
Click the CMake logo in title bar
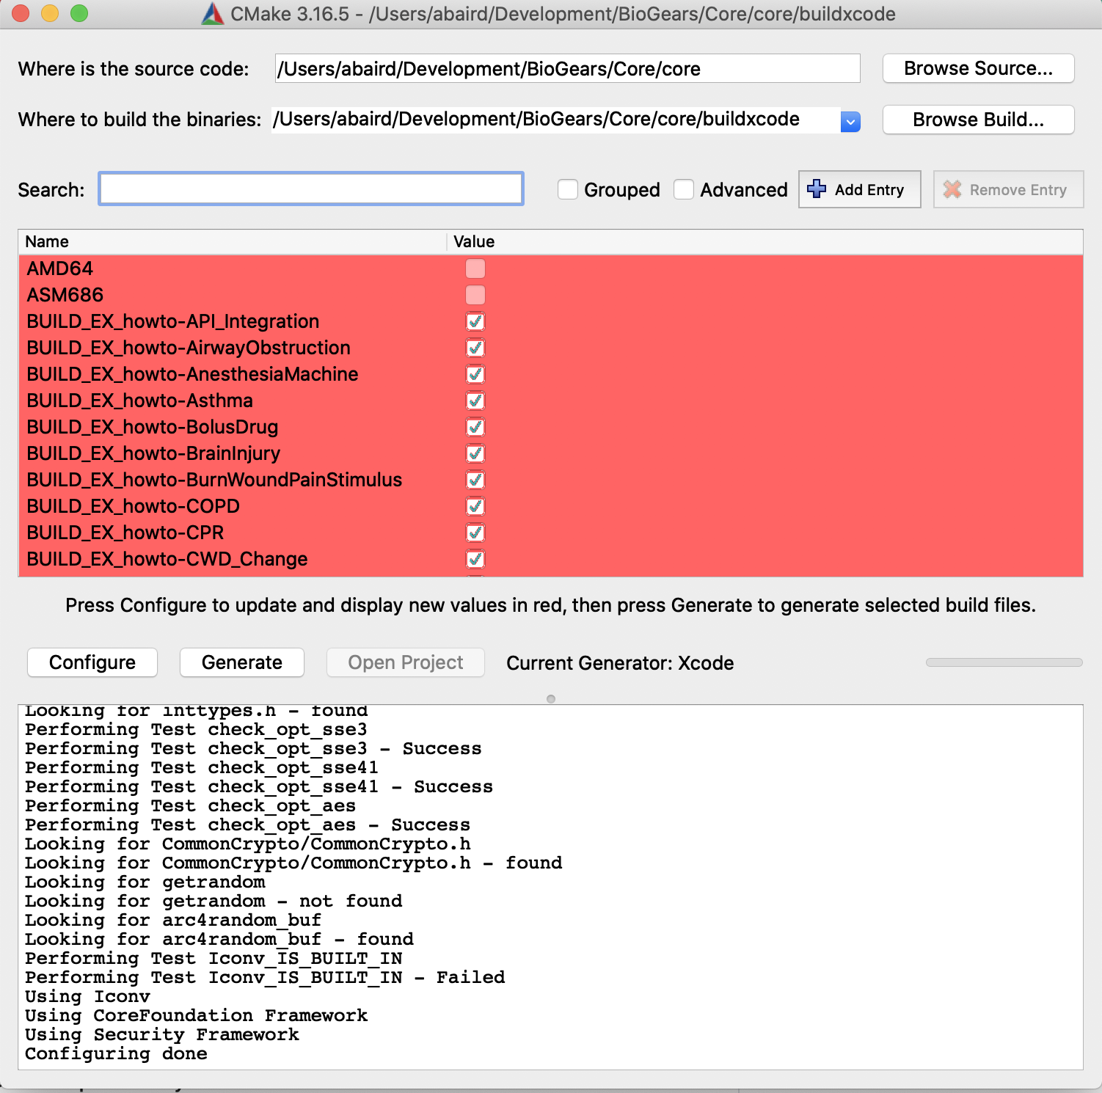pos(213,14)
